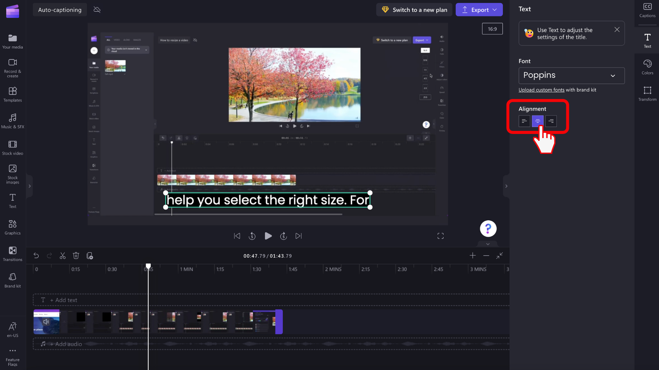Click the duplicate clip icon

[x=90, y=256]
